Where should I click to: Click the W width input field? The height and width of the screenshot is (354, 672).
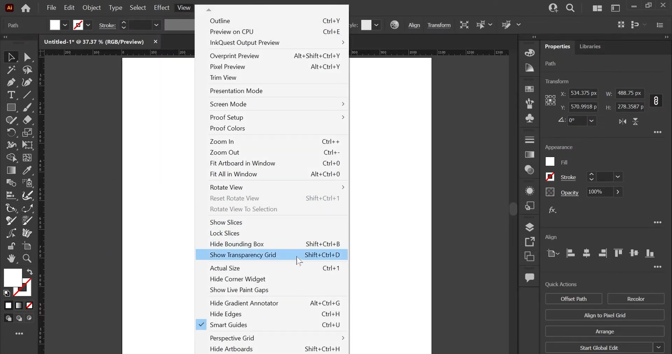click(x=629, y=93)
